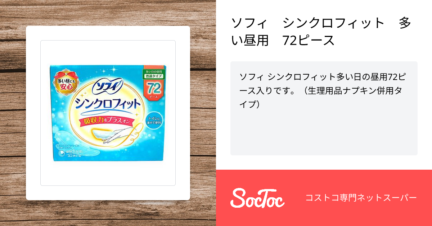Click the SocToc logo

click(257, 198)
